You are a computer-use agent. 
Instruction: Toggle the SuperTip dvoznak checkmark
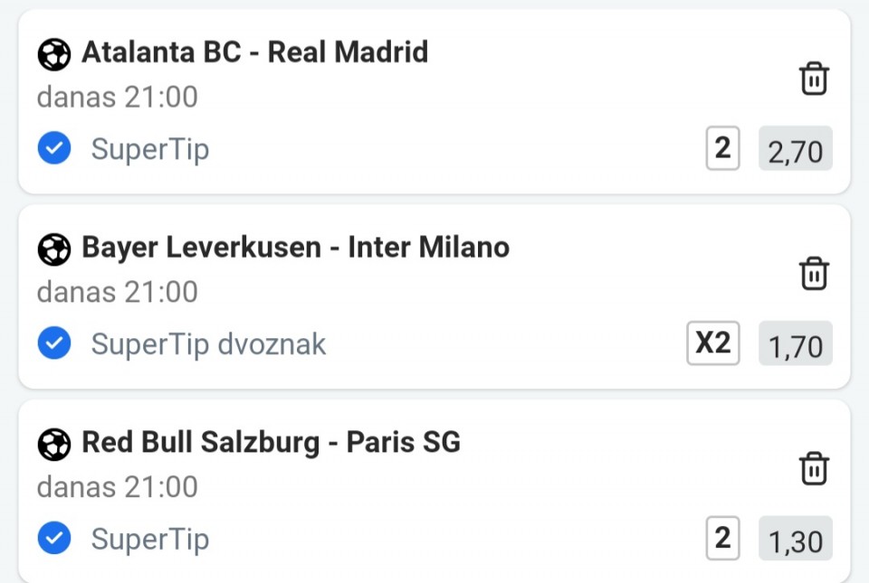click(x=54, y=343)
